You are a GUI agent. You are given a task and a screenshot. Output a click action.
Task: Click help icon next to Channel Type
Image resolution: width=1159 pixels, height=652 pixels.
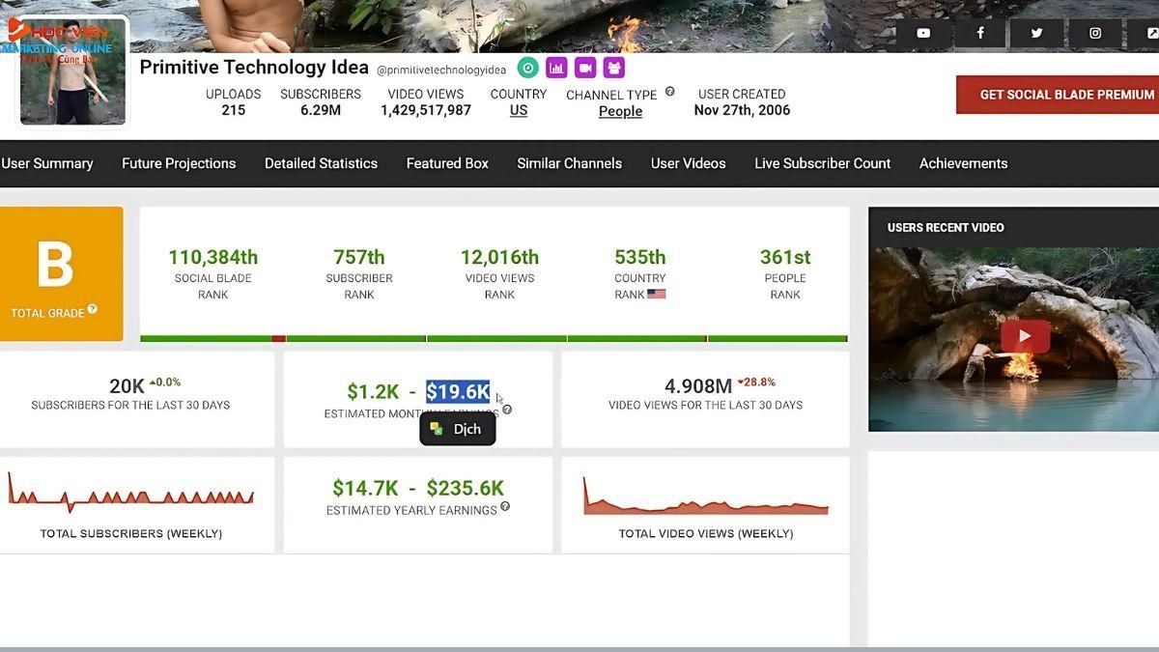669,93
